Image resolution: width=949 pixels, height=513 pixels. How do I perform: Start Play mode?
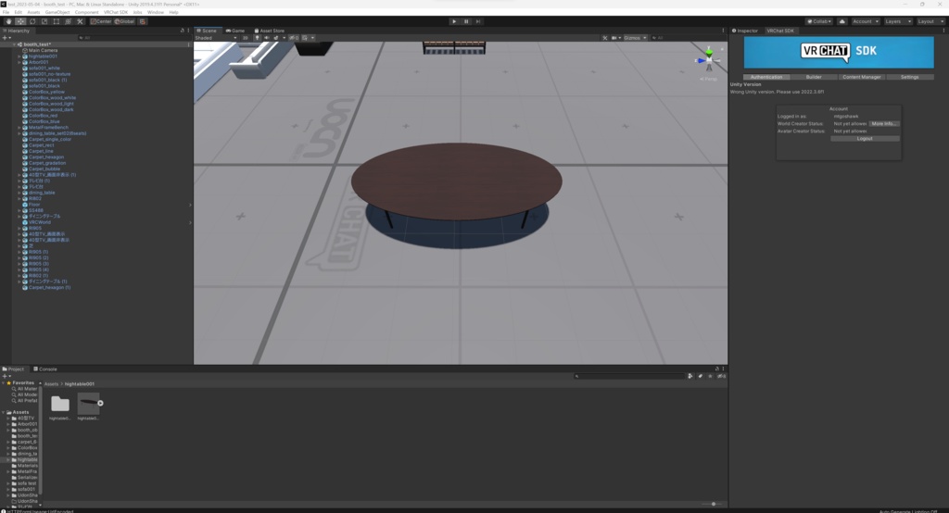pyautogui.click(x=454, y=21)
